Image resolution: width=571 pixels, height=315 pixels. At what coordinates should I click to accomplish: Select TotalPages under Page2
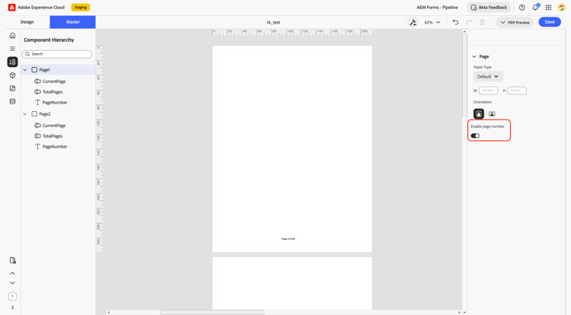53,136
